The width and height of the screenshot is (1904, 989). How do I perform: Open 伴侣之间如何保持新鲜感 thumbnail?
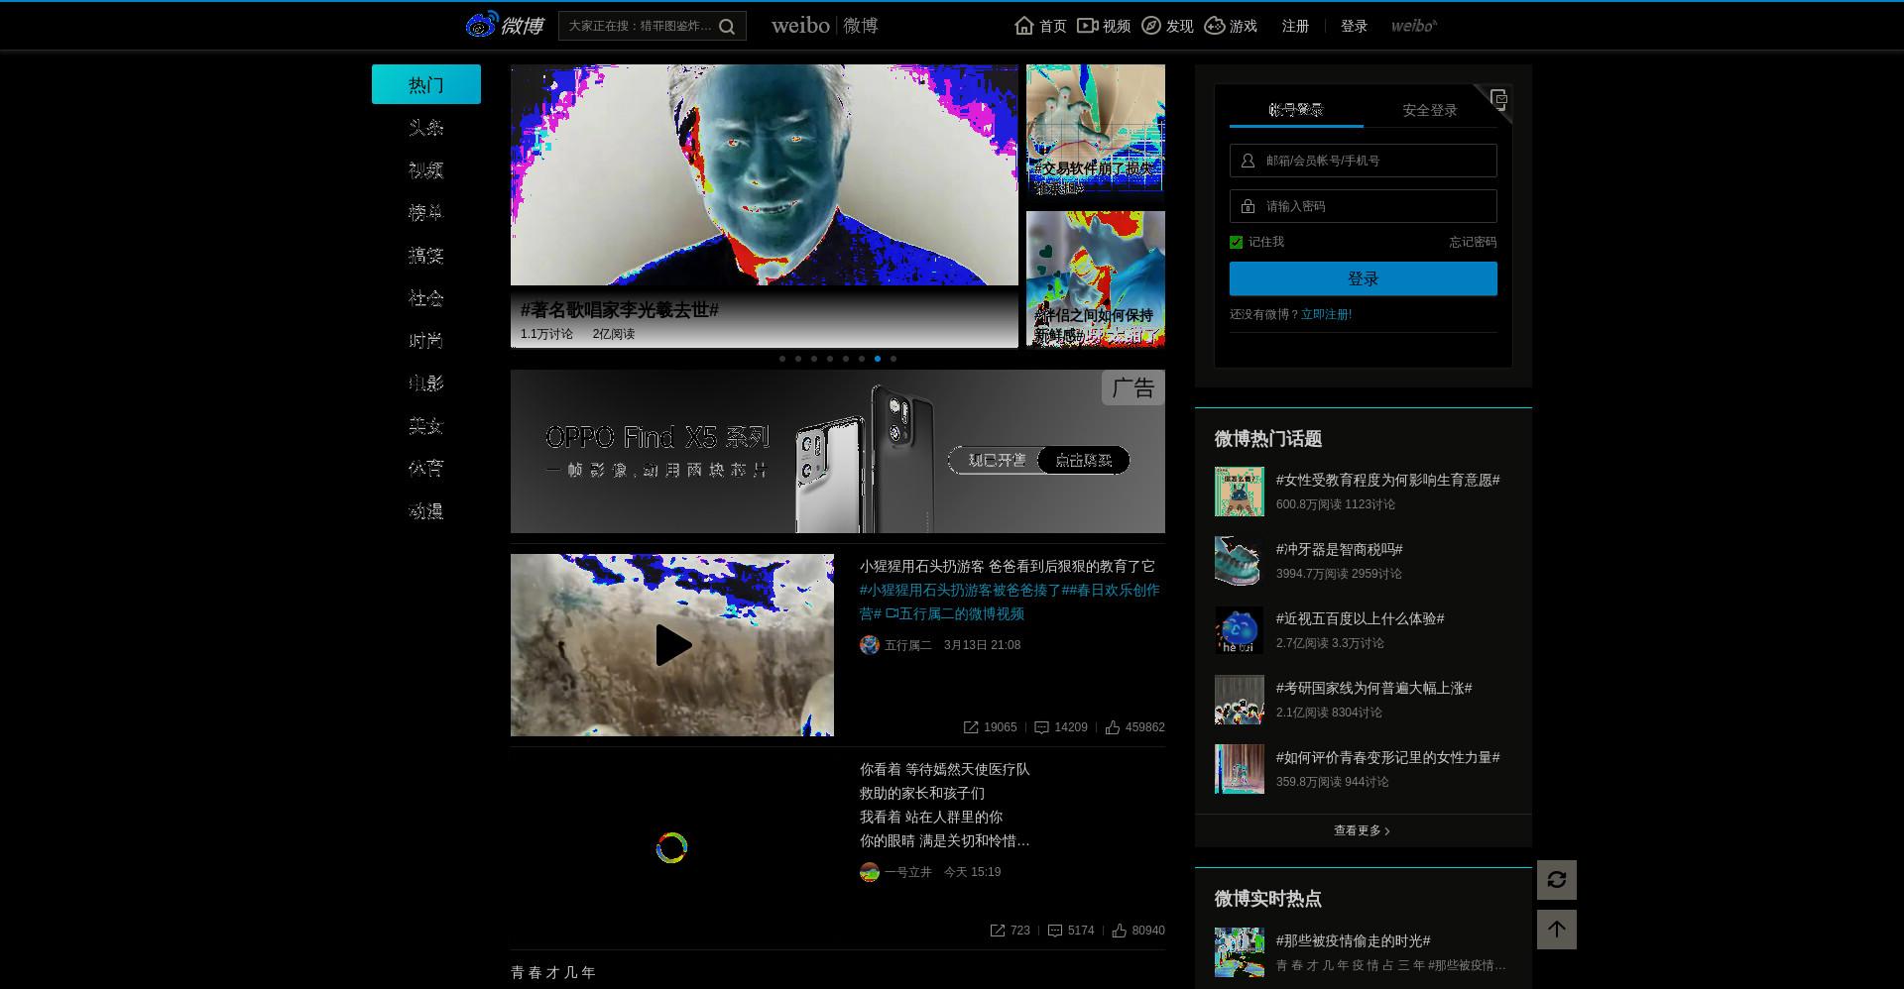click(1096, 279)
